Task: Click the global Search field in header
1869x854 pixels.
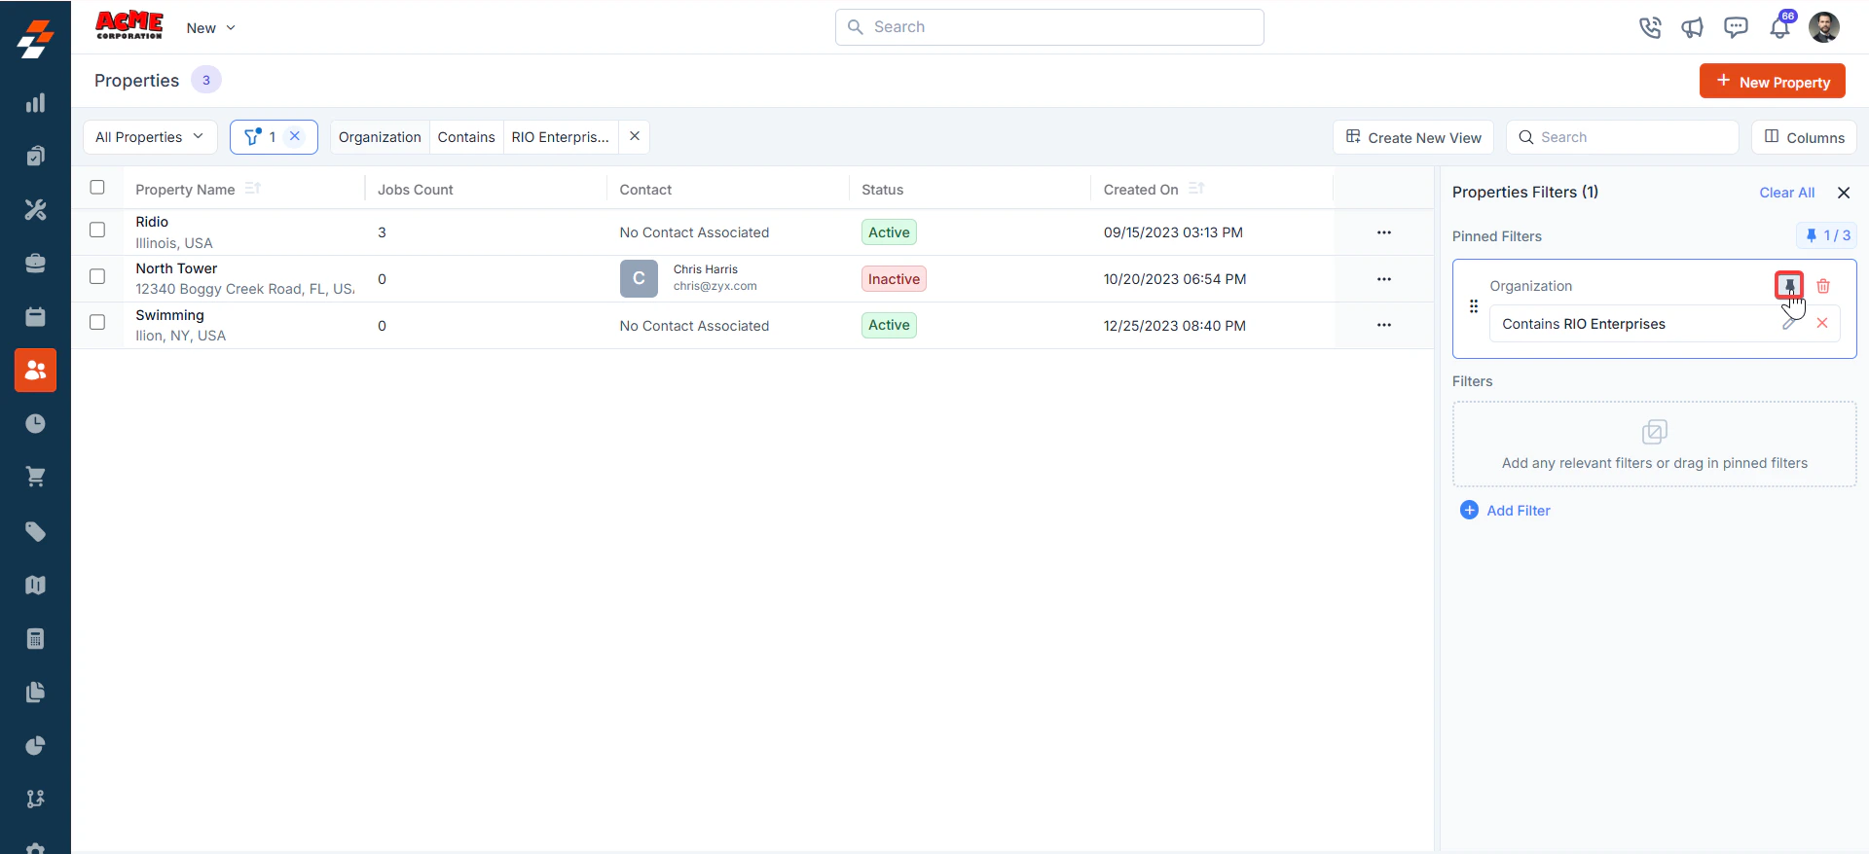Action: [x=1049, y=27]
